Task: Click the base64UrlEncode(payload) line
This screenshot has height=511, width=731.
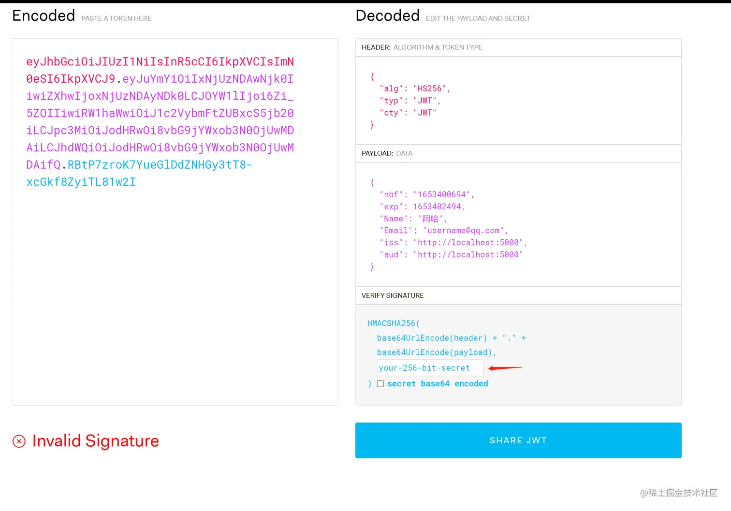Action: (437, 352)
